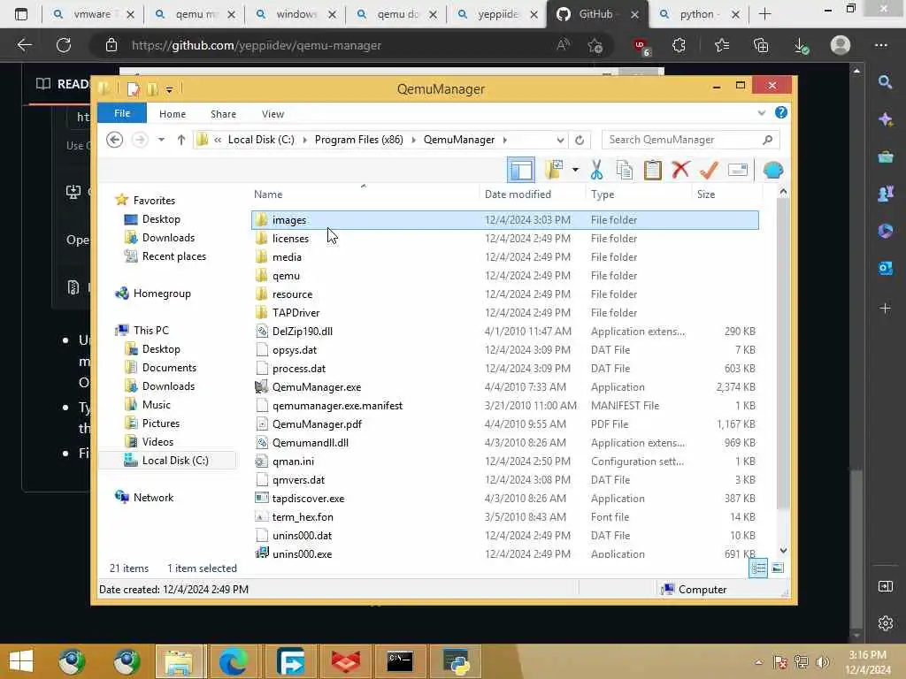Open Python icon in taskbar

(456, 661)
